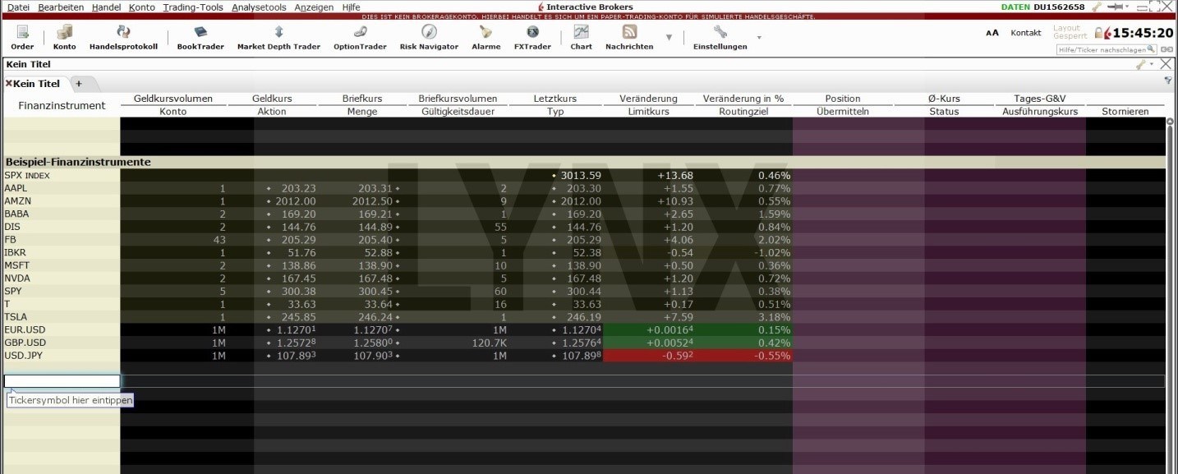
Task: Select the AAPL instrument row
Action: coord(585,188)
